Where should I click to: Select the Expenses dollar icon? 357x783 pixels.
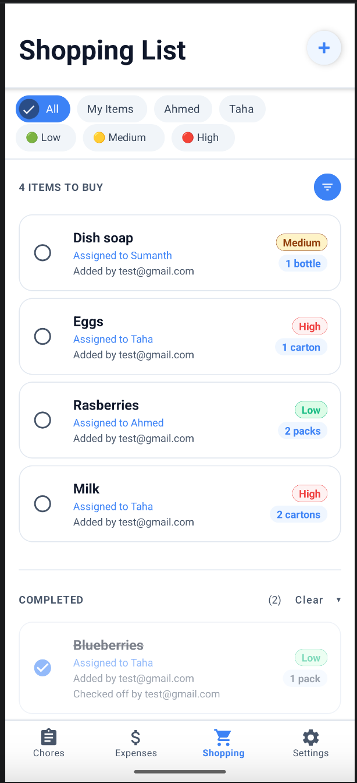click(135, 737)
